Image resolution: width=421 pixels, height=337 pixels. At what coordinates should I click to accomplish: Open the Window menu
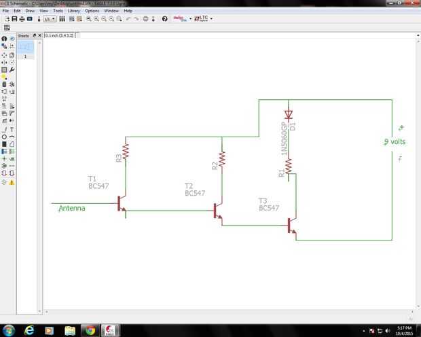click(111, 11)
